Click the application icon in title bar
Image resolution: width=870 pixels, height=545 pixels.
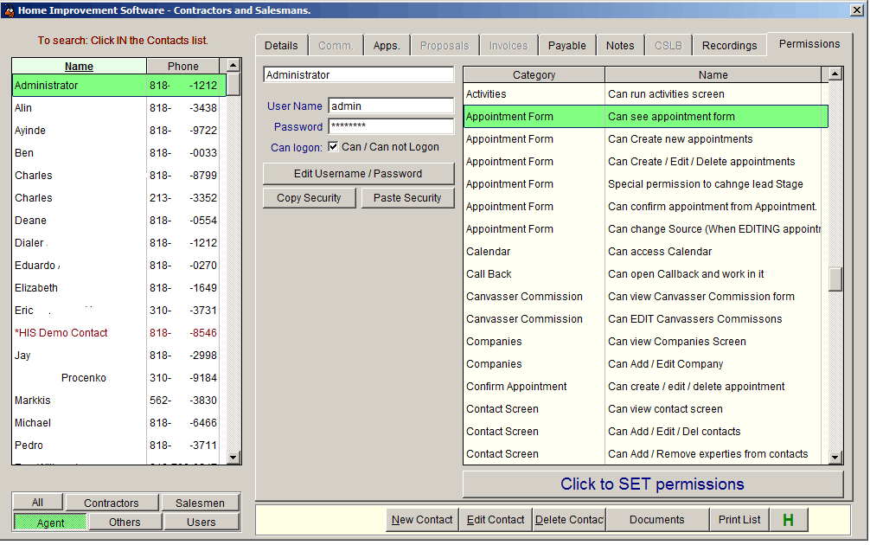(x=9, y=10)
